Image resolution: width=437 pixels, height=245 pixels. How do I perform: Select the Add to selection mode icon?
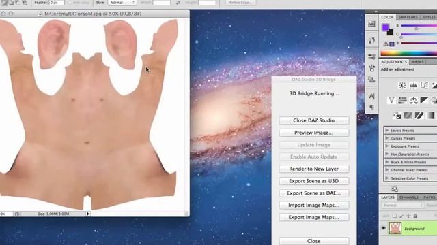[x=11, y=2]
